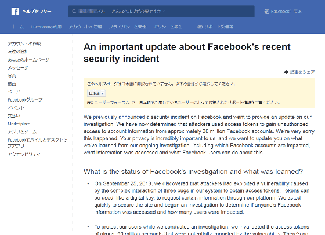
Task: Select メッセージ in the sidebar
Action: 18,68
